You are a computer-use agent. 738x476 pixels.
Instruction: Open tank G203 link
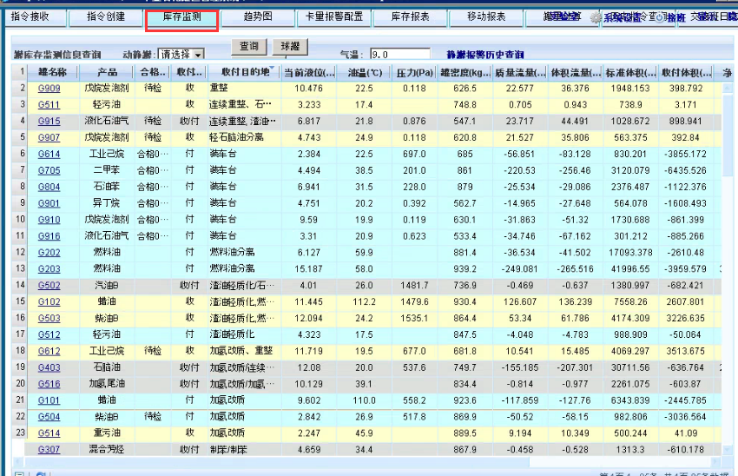coord(49,269)
